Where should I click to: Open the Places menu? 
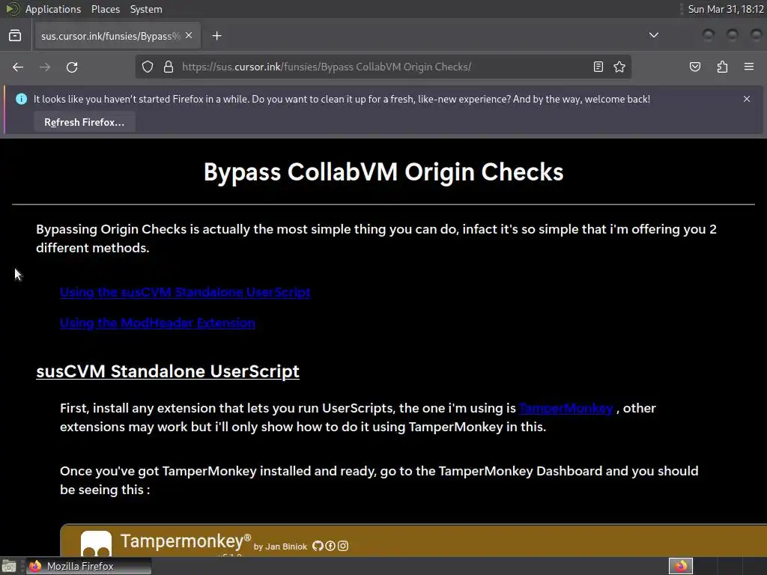click(x=105, y=9)
